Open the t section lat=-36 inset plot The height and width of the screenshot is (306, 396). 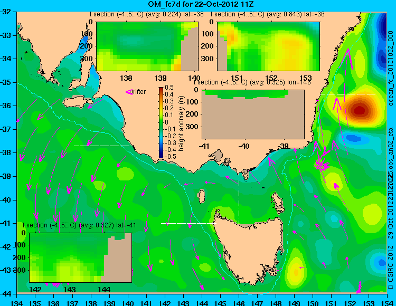click(268, 46)
